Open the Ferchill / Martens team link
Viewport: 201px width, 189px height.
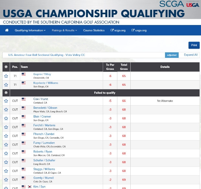(x=44, y=125)
